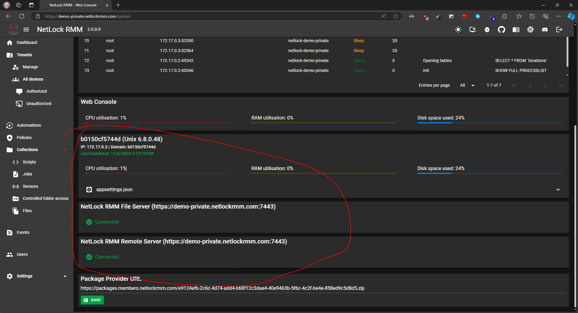This screenshot has height=313, width=578.
Task: Go to next page of process table
Action: (x=545, y=85)
